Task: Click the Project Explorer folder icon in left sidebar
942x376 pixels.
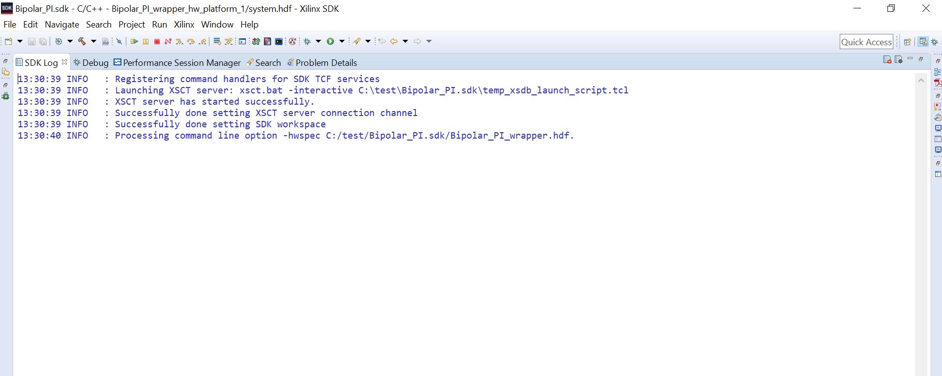Action: (x=6, y=72)
